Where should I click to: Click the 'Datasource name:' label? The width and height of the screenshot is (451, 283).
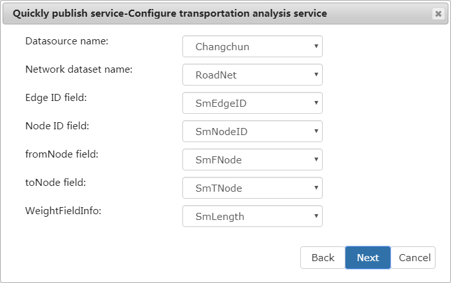coord(67,41)
